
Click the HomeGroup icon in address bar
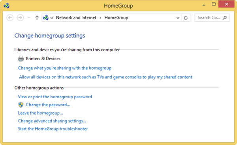point(45,17)
